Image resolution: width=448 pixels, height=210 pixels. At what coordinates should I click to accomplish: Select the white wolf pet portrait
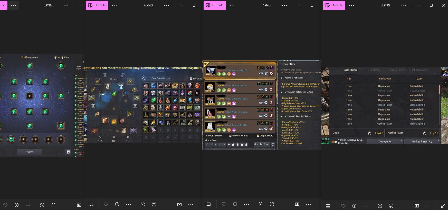(x=210, y=70)
